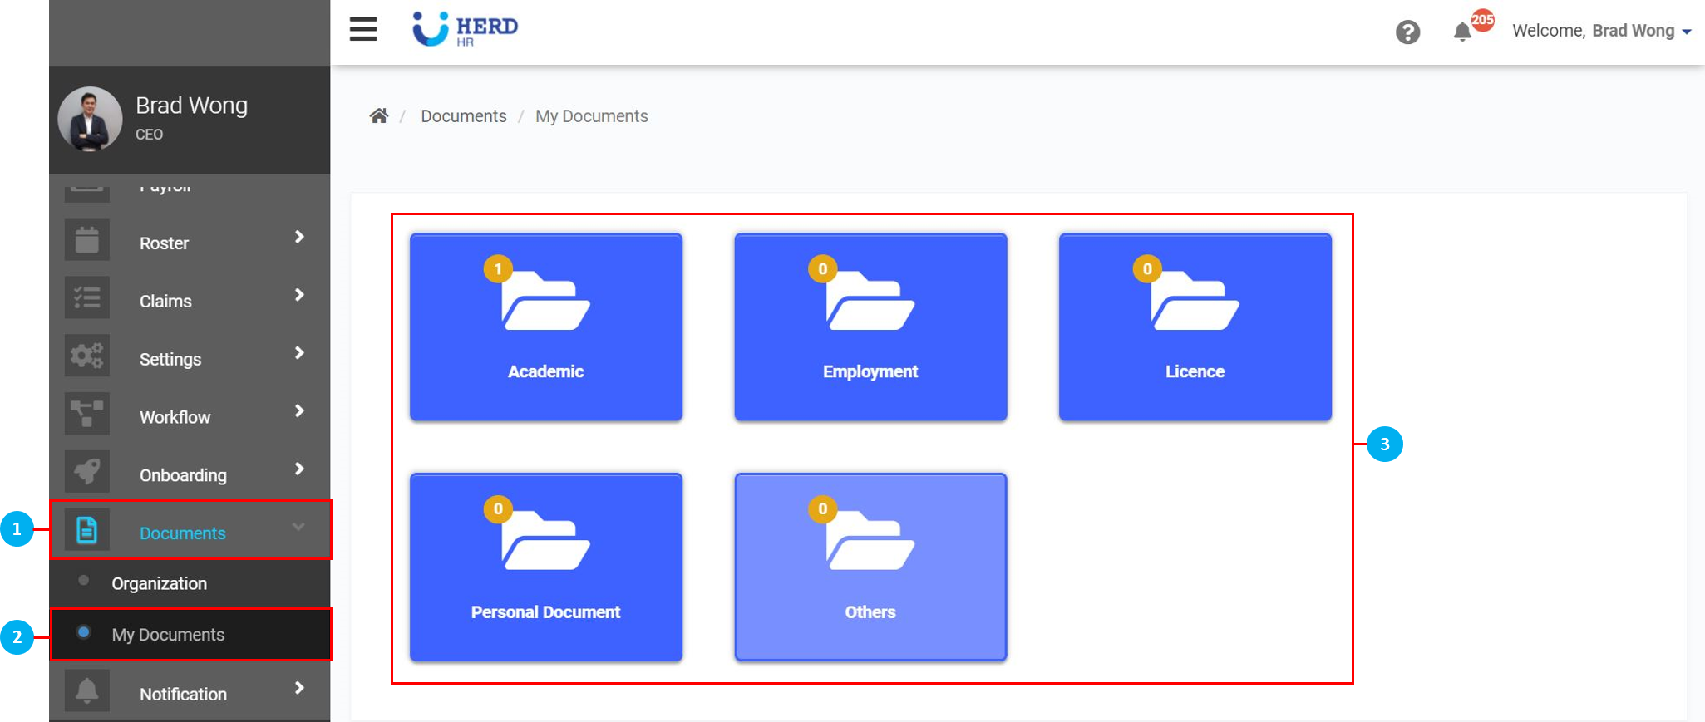Image resolution: width=1705 pixels, height=722 pixels.
Task: Open the Employment folder tile
Action: point(870,327)
